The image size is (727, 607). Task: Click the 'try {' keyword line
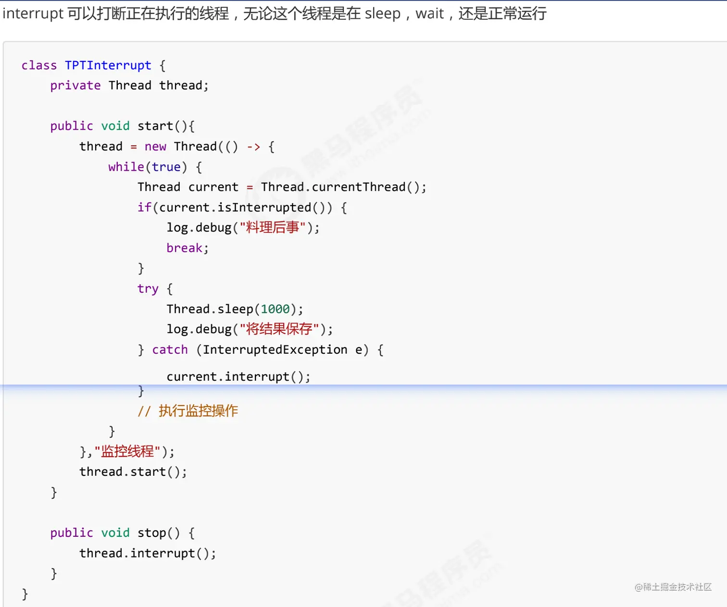click(x=155, y=289)
